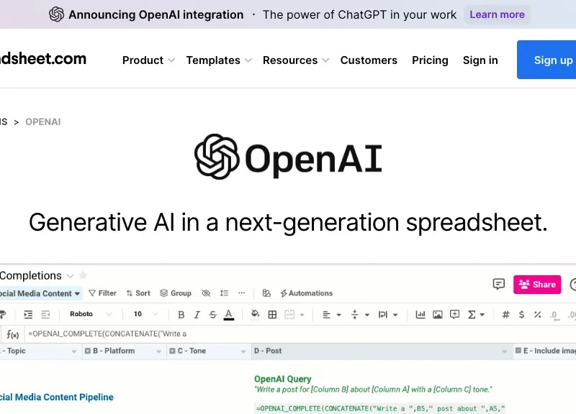This screenshot has width=576, height=414.
Task: Click the vertical align icon
Action: (354, 315)
